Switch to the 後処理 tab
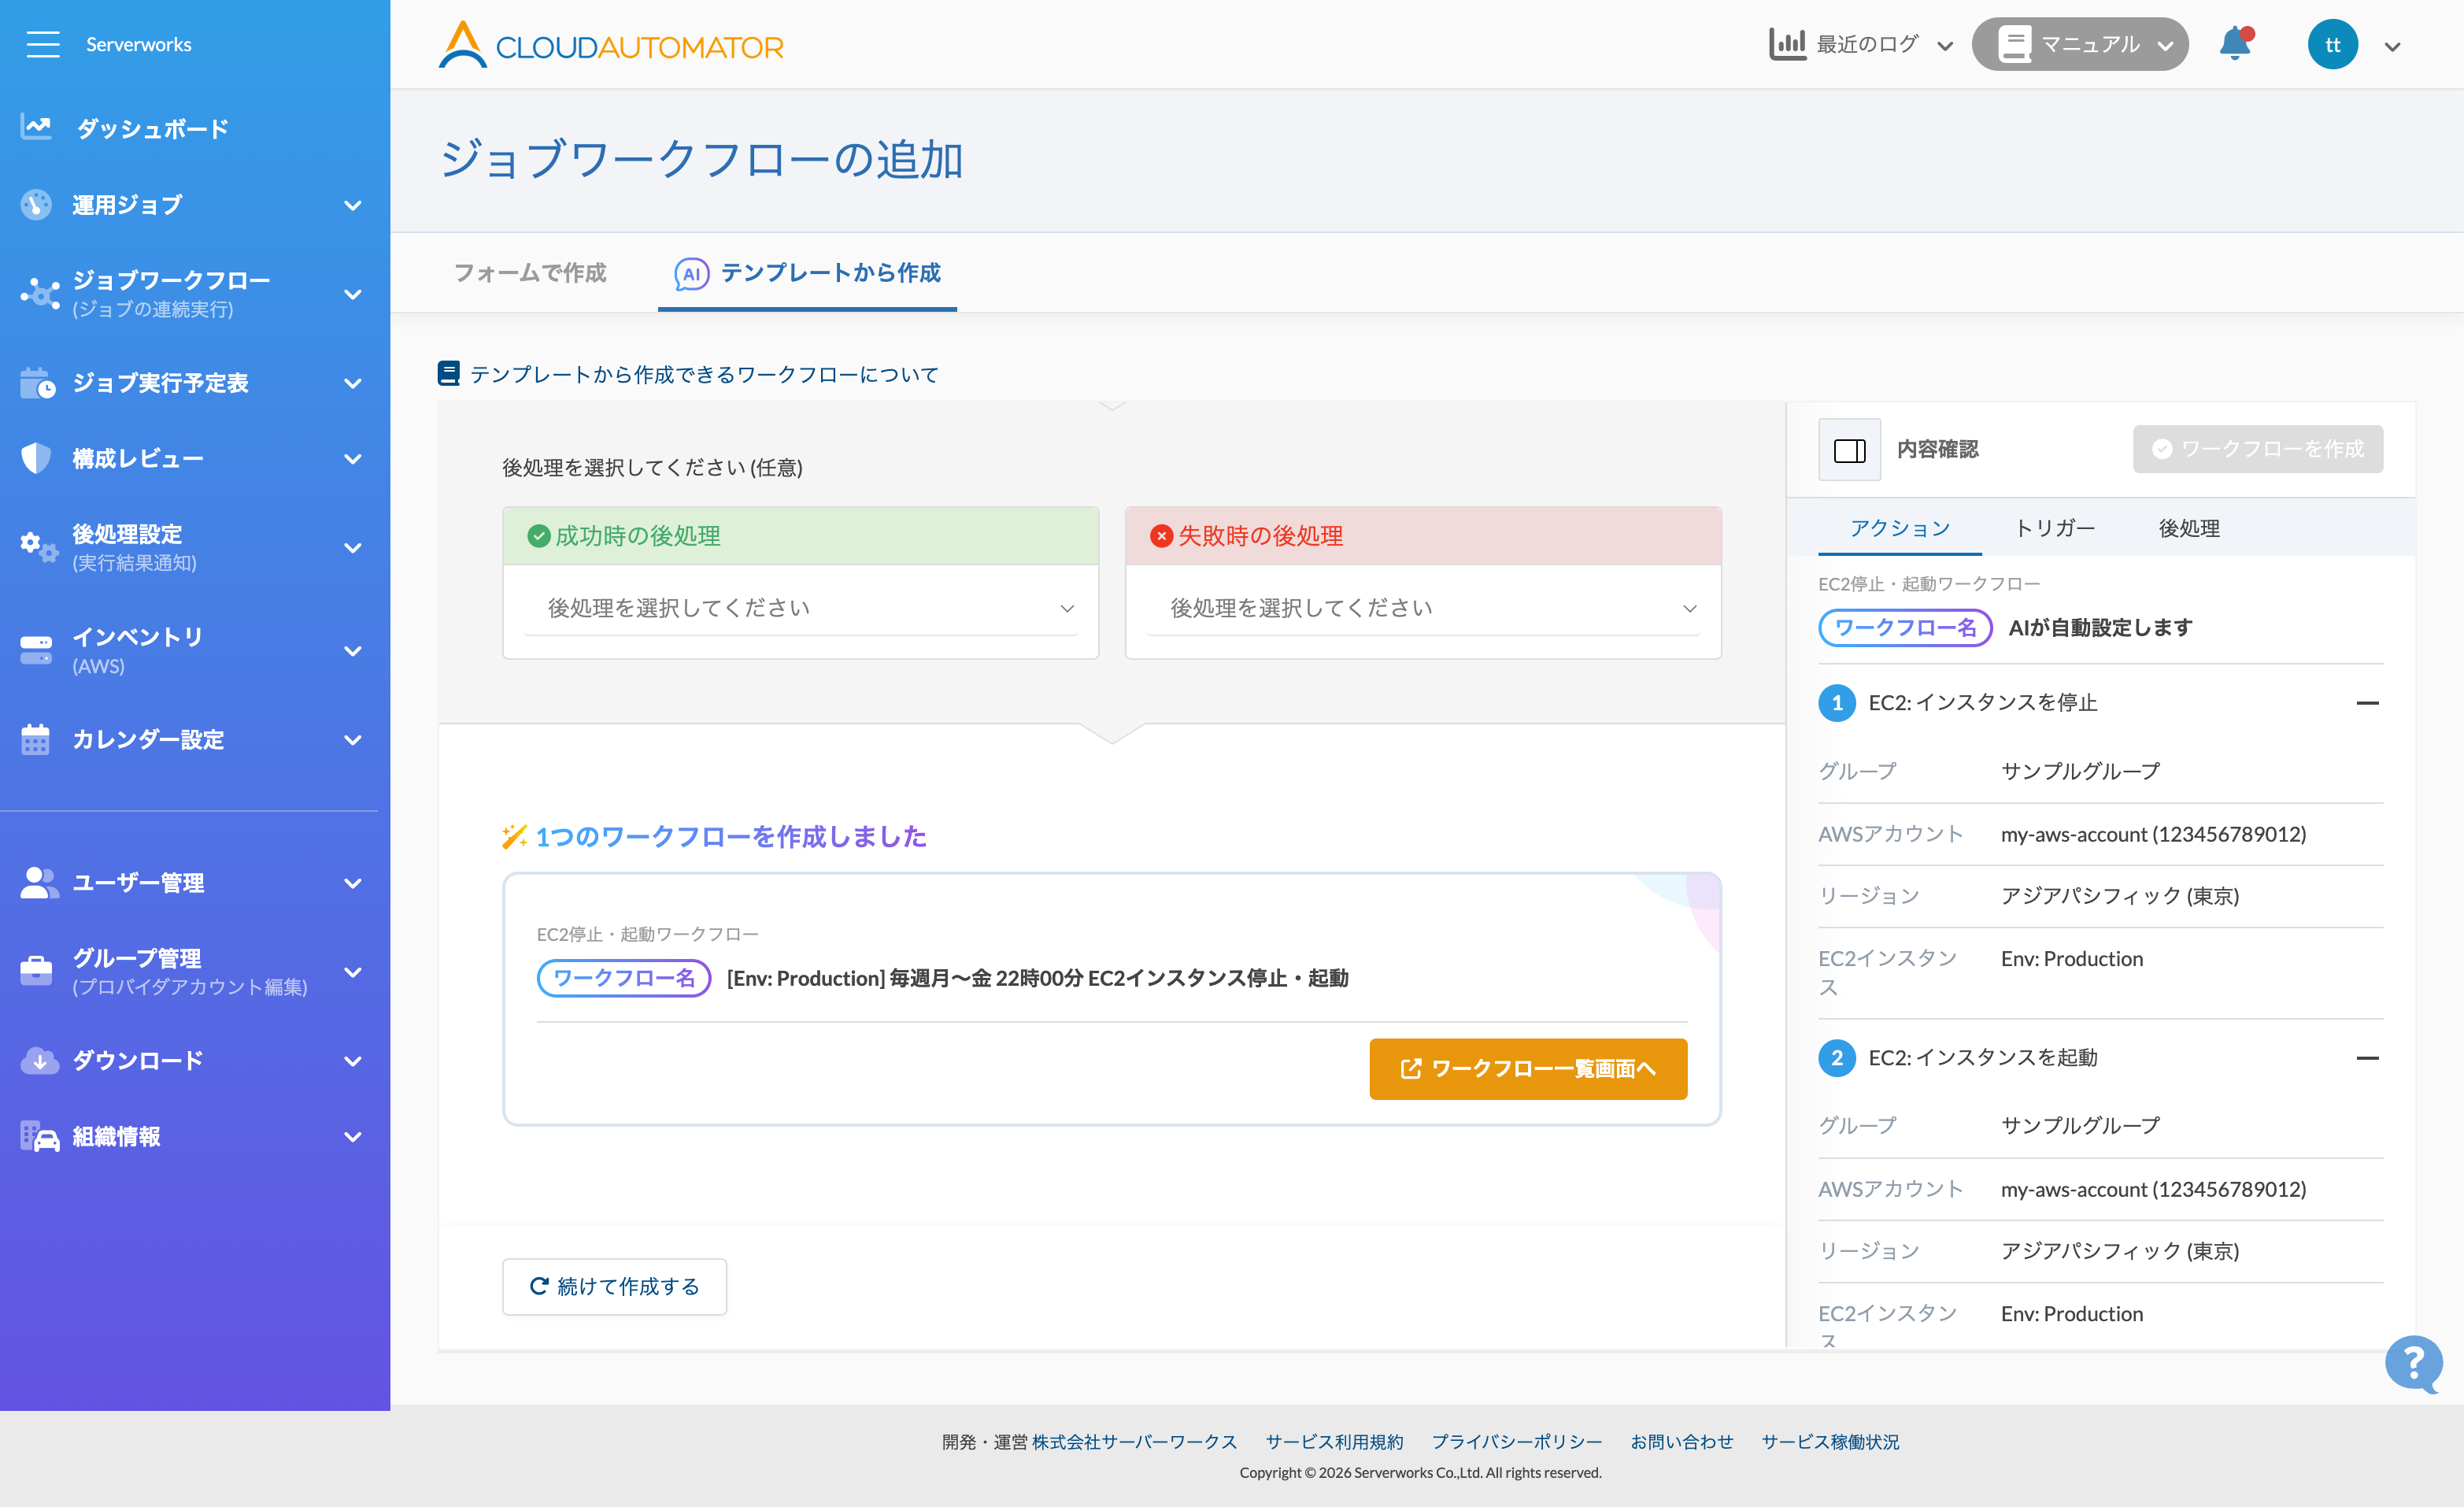This screenshot has height=1507, width=2464. (x=2189, y=528)
